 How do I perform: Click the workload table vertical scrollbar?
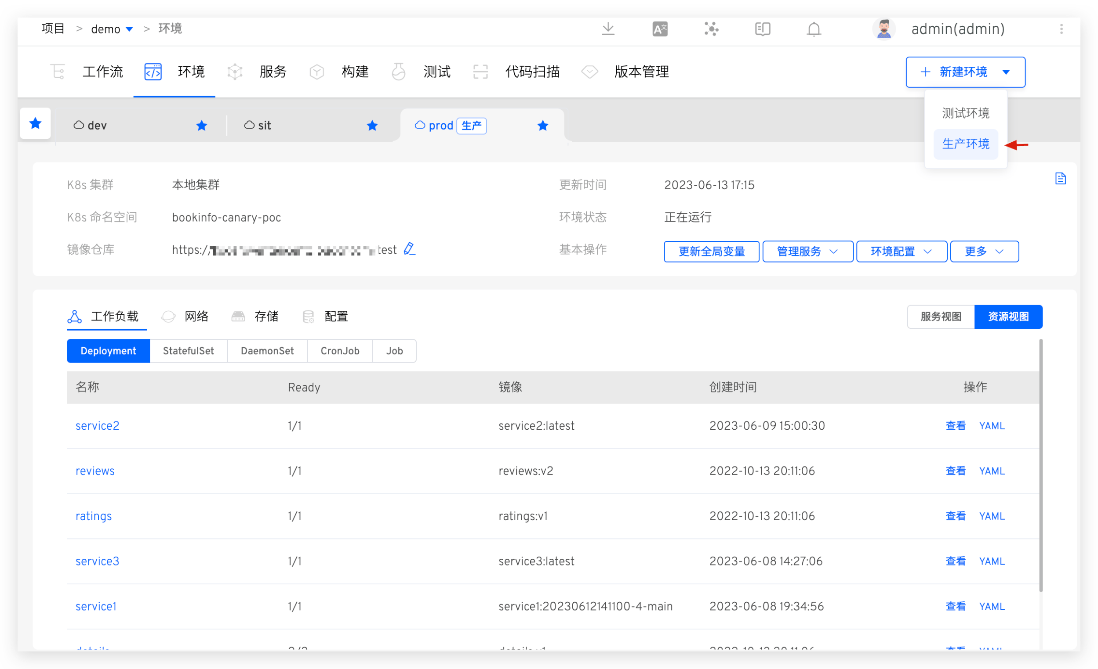coord(1040,465)
